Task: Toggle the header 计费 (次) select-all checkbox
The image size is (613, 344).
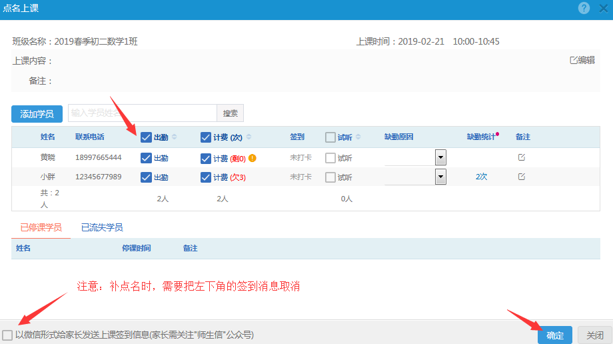Action: tap(206, 137)
